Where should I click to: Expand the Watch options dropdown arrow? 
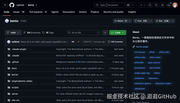pos(130,21)
